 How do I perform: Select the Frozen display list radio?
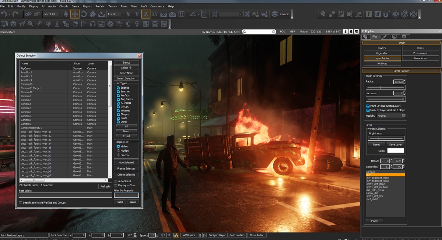[x=118, y=155]
